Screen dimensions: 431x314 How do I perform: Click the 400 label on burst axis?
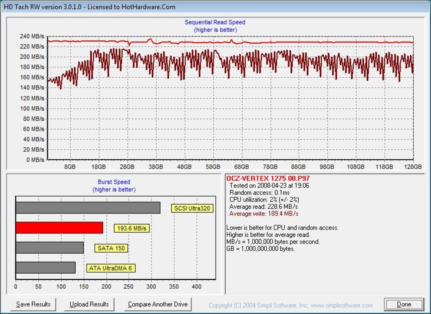pos(196,287)
